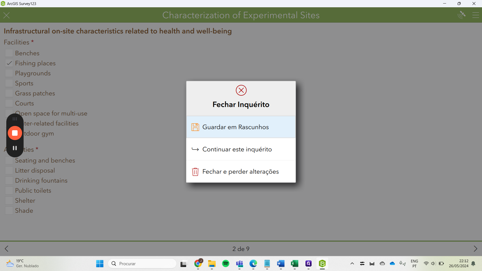Screen dimensions: 482x271
Task: Open the volume speaker control
Action: 433,263
